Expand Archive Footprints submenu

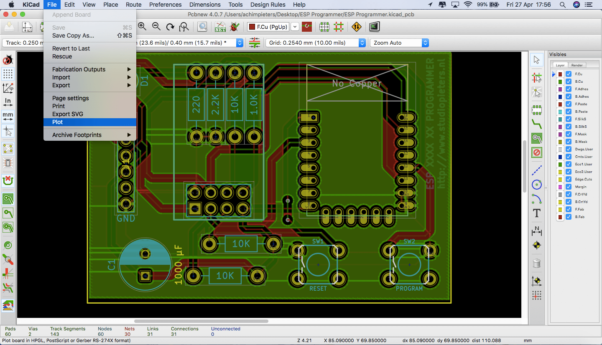point(90,135)
